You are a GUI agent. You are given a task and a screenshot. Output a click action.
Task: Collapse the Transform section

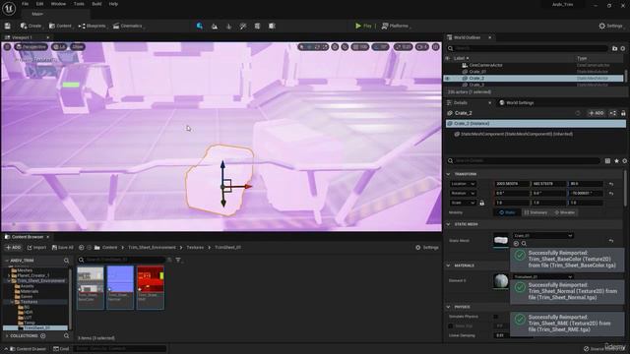(x=449, y=174)
